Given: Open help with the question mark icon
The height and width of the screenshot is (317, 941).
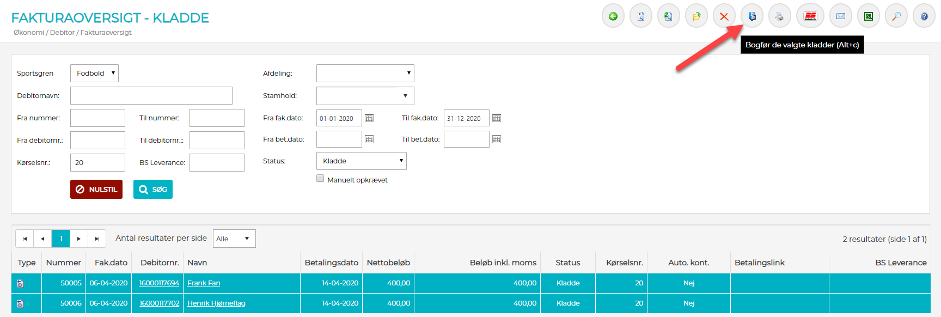Looking at the screenshot, I should tap(924, 16).
